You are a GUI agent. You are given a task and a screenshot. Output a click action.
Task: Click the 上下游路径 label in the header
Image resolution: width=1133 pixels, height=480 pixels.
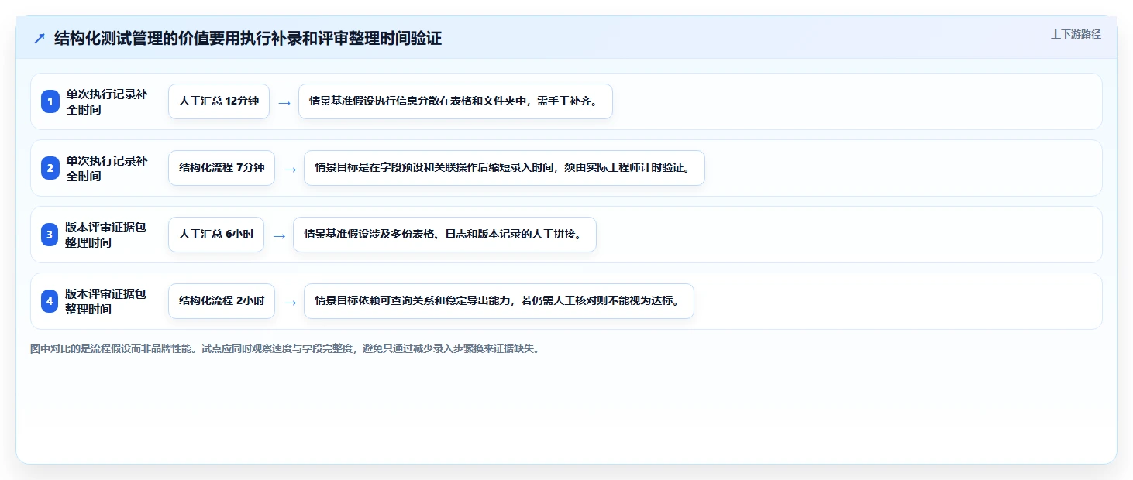(1076, 34)
